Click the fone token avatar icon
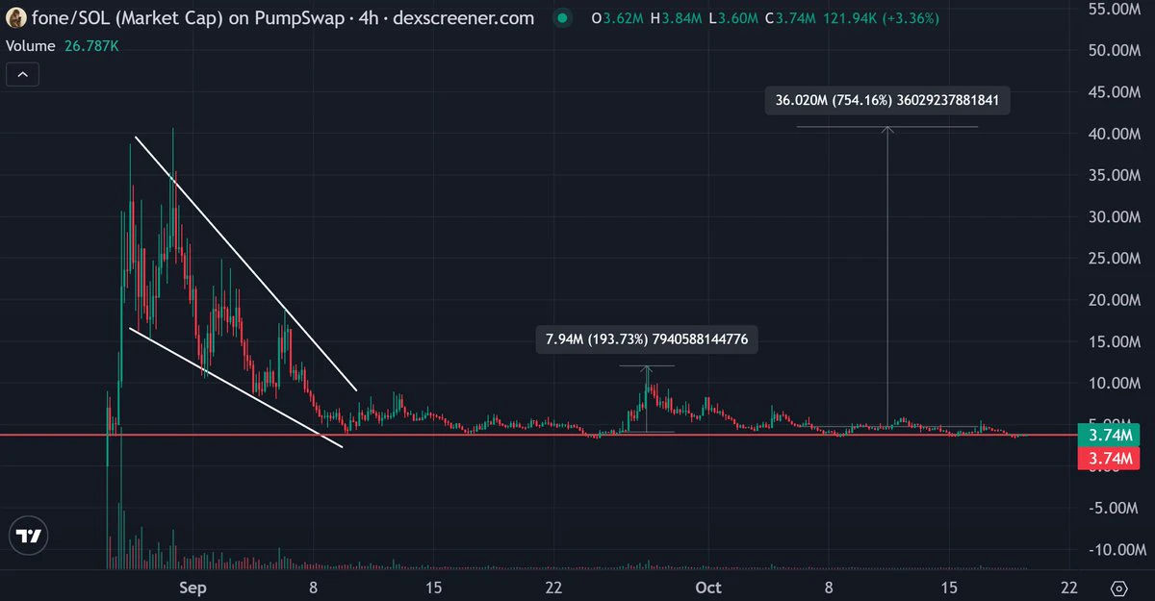The height and width of the screenshot is (601, 1155). pos(16,18)
